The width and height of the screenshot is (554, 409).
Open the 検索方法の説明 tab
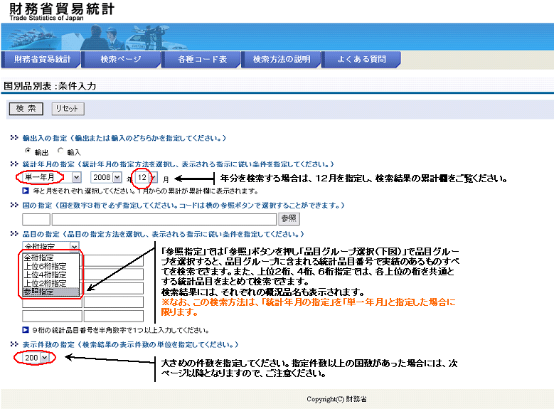(282, 59)
